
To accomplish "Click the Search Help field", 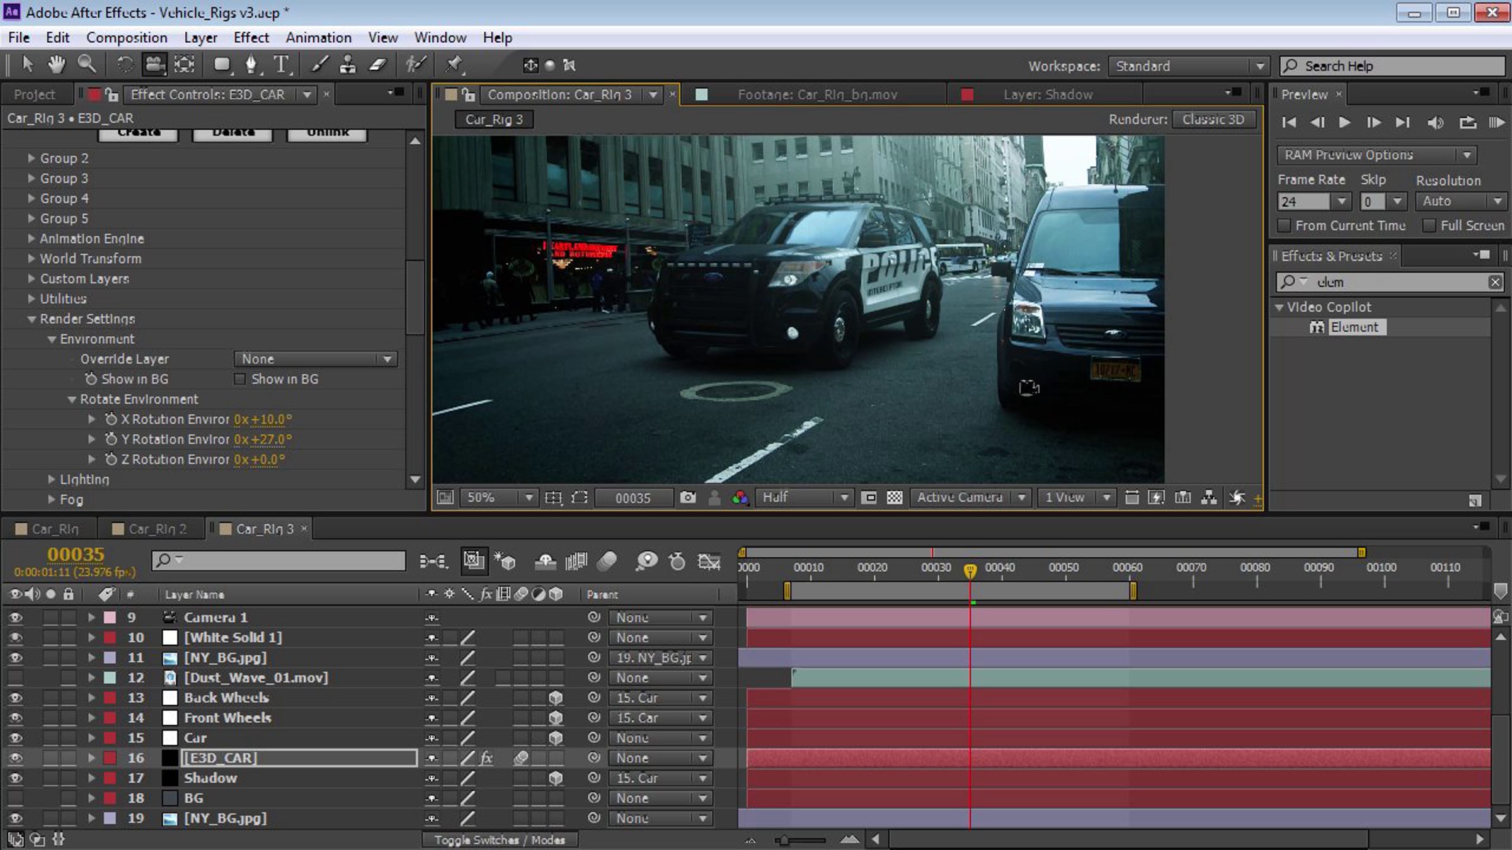I will click(x=1392, y=66).
